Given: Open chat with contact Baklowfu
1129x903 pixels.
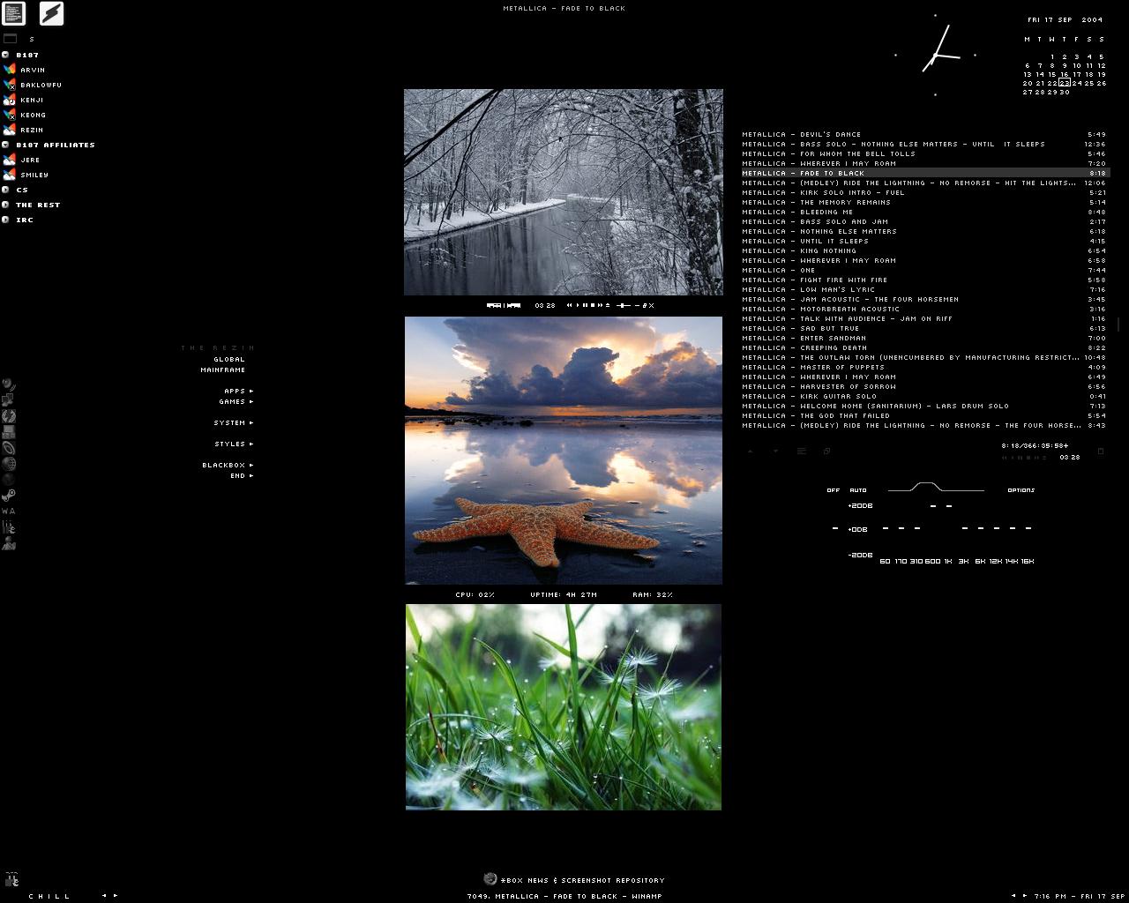Looking at the screenshot, I should click(x=33, y=85).
